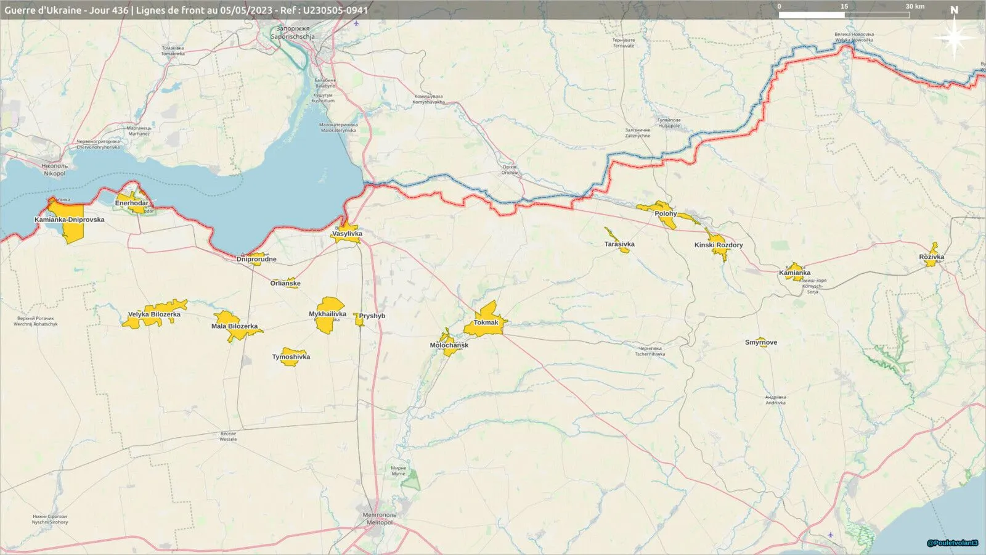Click the Vasylivka town label
The image size is (986, 555).
(x=347, y=234)
